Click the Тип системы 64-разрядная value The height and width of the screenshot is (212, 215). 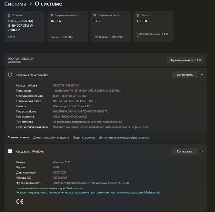pos(87,122)
